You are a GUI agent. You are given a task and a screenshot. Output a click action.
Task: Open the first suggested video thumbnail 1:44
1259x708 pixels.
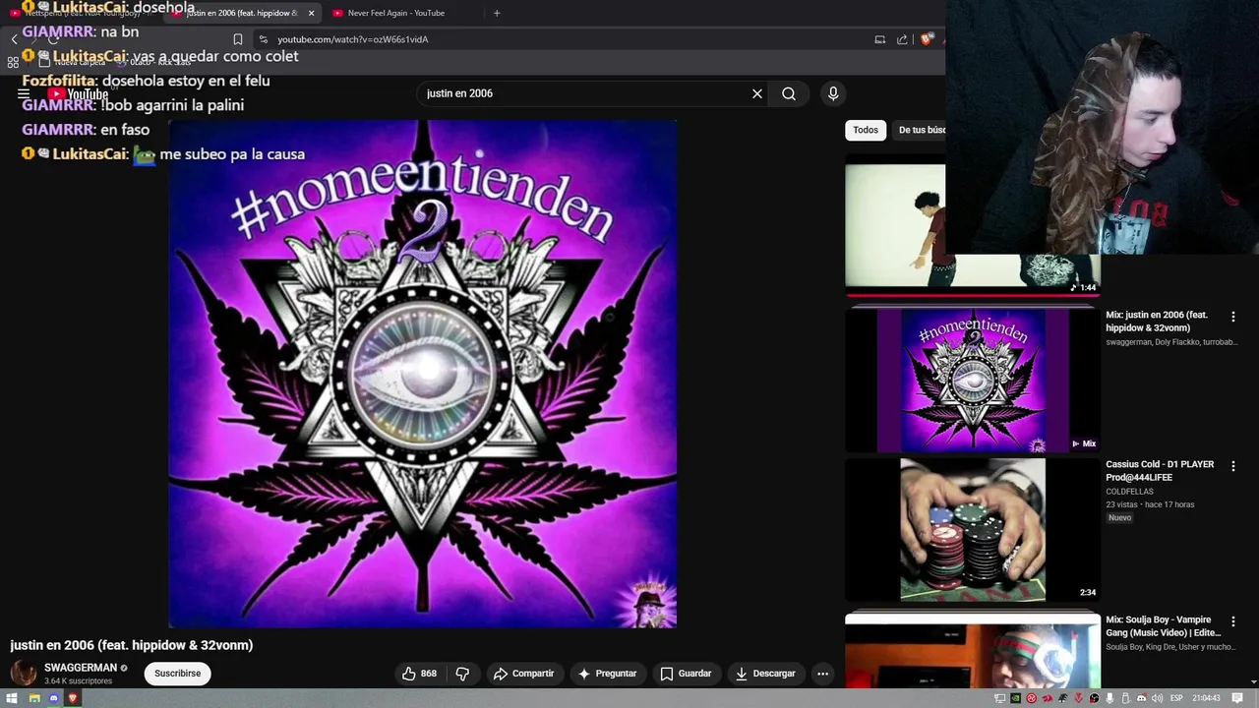(895, 228)
